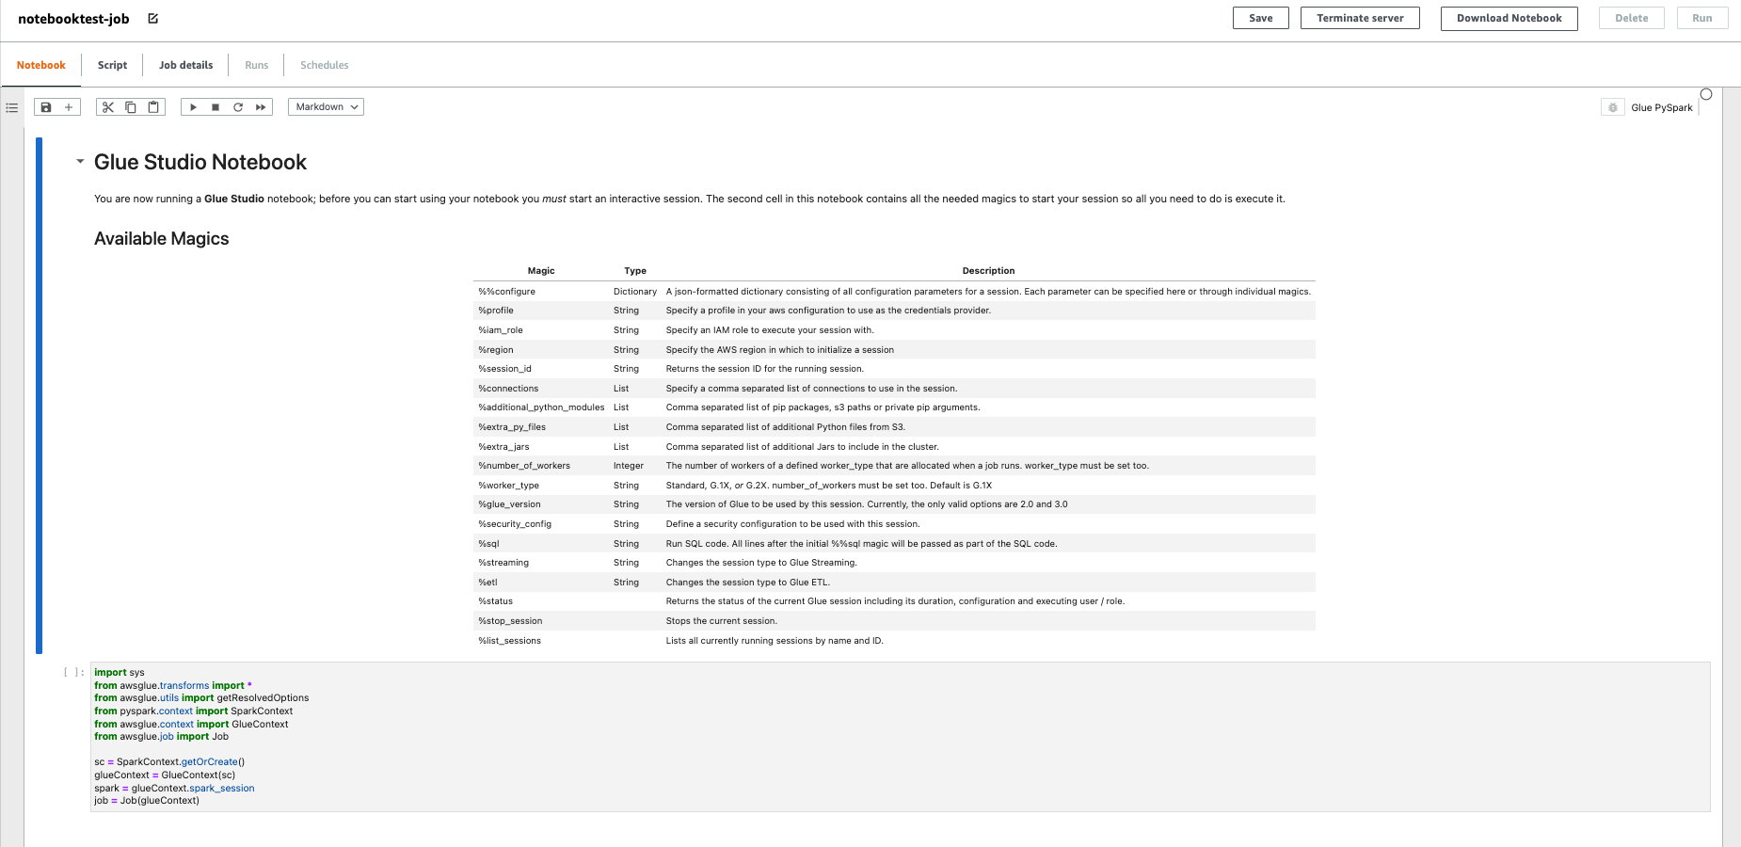Viewport: 1741px width, 847px height.
Task: Restart kernel and run all cells icon
Action: [261, 106]
